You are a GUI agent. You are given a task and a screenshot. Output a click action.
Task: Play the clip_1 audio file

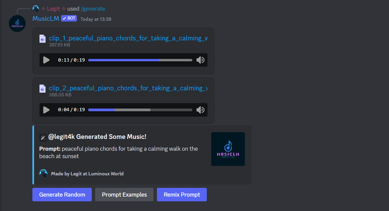(46, 60)
